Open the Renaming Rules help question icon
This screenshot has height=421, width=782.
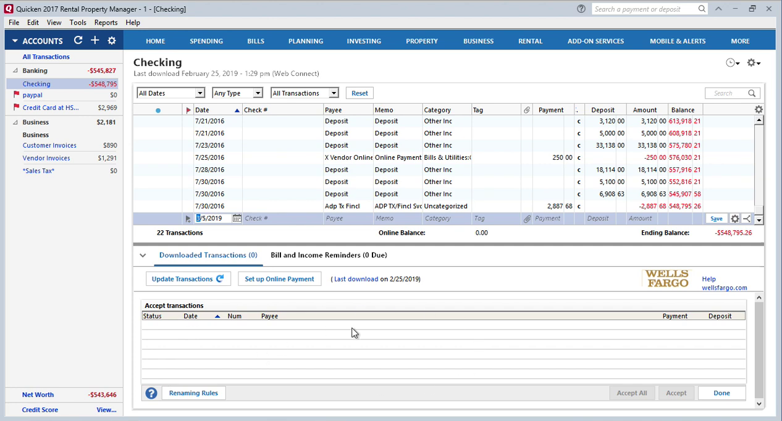[151, 393]
